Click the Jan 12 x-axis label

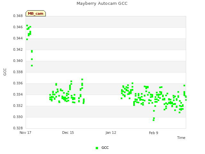coord(111,133)
